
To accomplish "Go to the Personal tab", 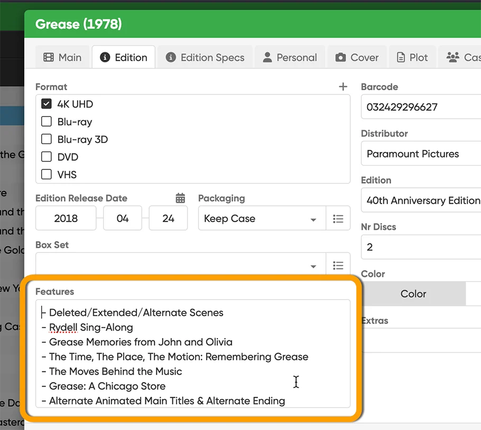I will (290, 58).
